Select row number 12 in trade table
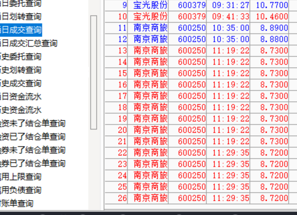The width and height of the screenshot is (297, 215). point(122,39)
